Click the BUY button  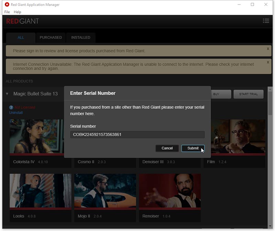221,94
